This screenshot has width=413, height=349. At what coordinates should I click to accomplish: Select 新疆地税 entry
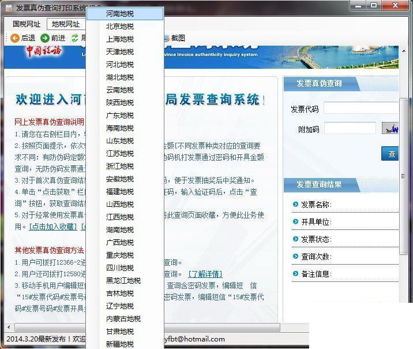125,344
